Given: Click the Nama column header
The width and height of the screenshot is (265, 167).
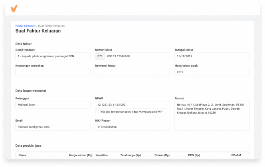Looking at the screenshot, I should click(22, 155).
